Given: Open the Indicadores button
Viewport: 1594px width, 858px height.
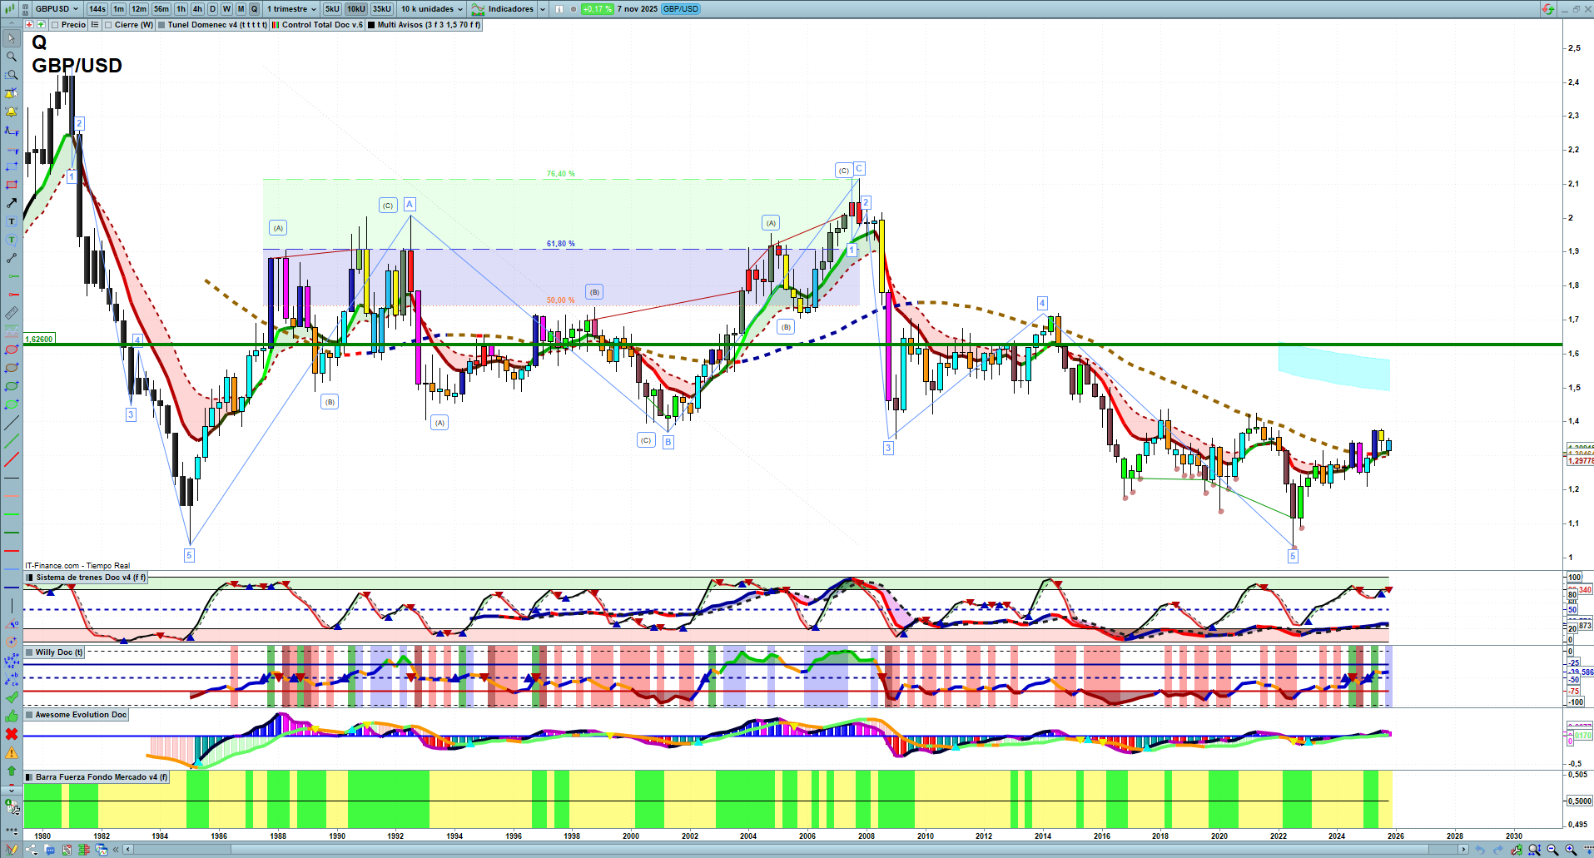Looking at the screenshot, I should coord(503,9).
